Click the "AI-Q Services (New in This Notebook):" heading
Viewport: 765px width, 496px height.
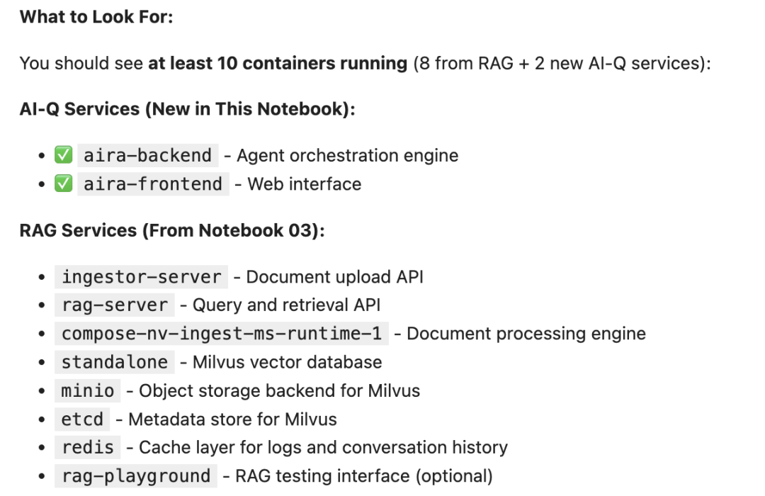[187, 109]
